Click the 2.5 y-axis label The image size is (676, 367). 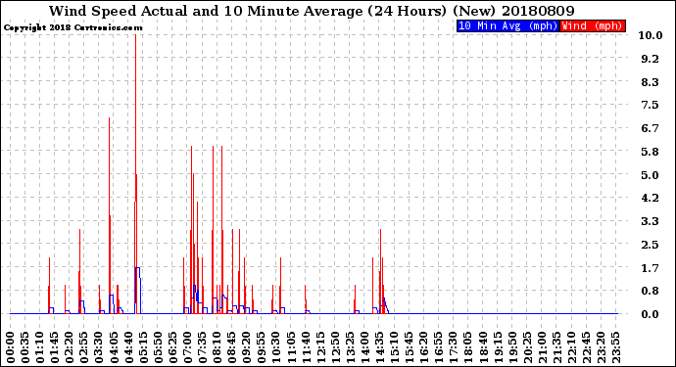click(x=651, y=245)
